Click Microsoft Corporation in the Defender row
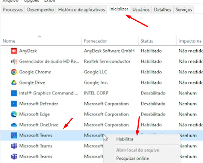The image size is (203, 163). (106, 104)
